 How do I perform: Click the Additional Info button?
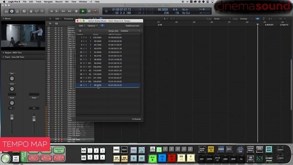coord(132,26)
